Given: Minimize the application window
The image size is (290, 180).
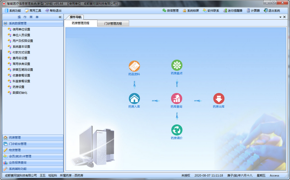Looking at the screenshot, I should (x=267, y=2).
